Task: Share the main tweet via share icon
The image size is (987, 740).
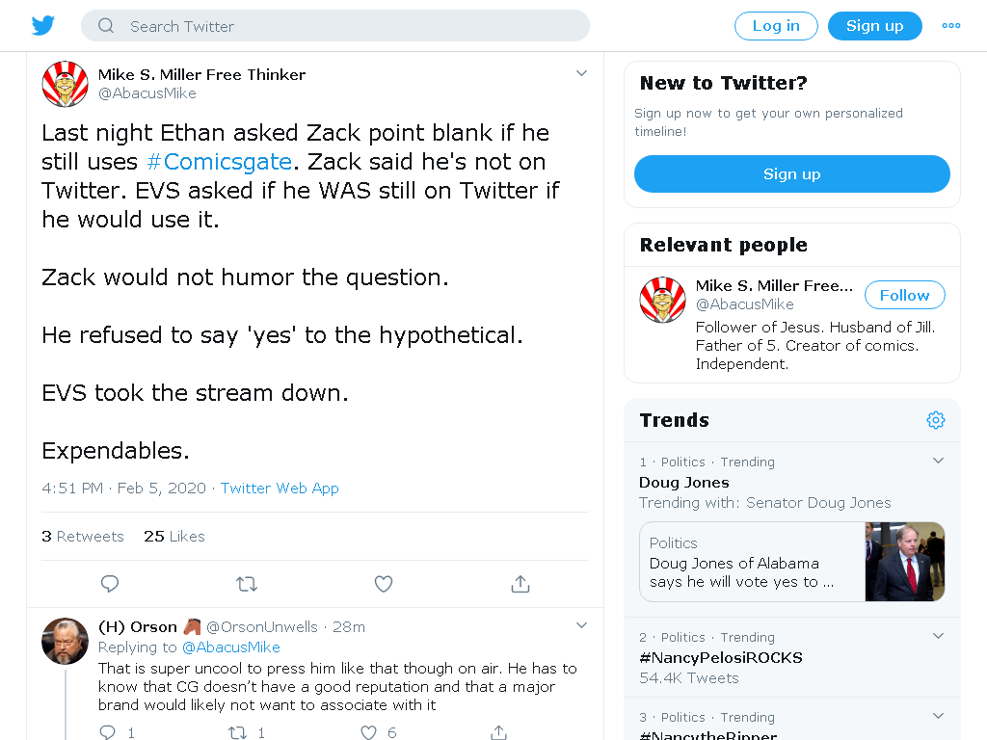Action: [x=520, y=584]
